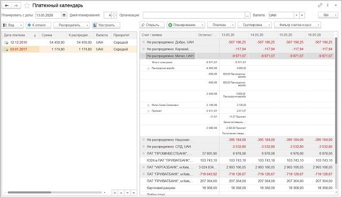342x197 pixels.
Task: Clear the currency field with X button
Action: pyautogui.click(x=302, y=15)
